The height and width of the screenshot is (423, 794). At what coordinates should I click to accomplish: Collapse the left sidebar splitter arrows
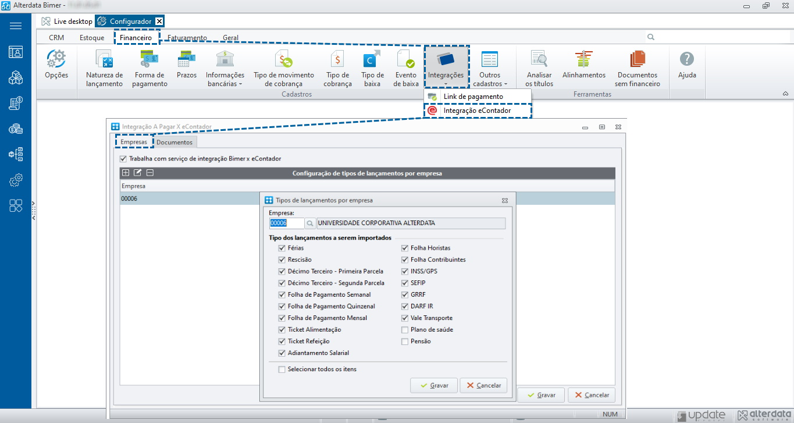[x=34, y=211]
